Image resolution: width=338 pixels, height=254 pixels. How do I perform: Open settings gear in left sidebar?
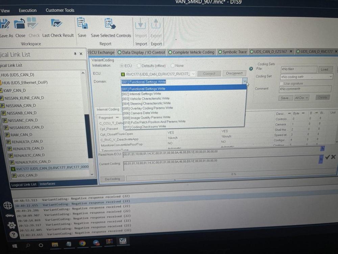coord(11,225)
